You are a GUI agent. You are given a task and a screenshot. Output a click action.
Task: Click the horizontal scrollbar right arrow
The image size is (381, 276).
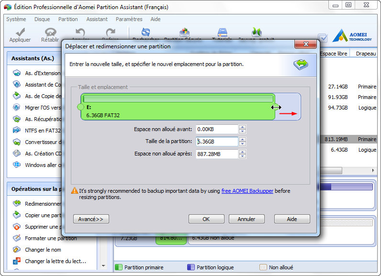click(373, 170)
